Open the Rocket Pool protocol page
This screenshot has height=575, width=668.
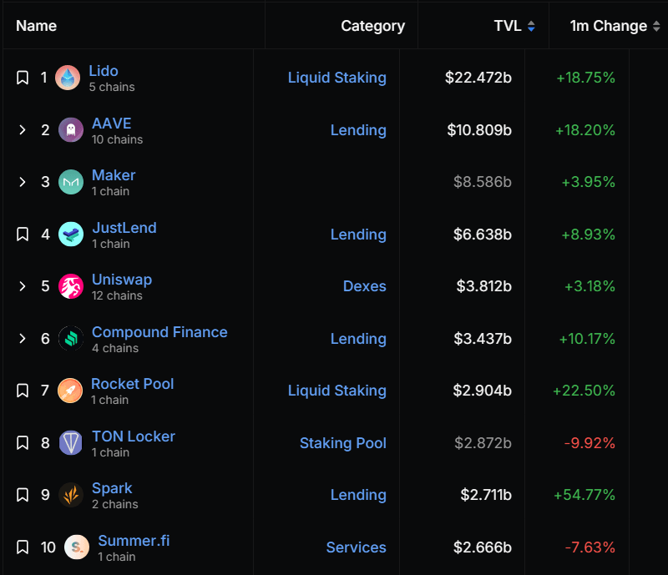pos(132,384)
